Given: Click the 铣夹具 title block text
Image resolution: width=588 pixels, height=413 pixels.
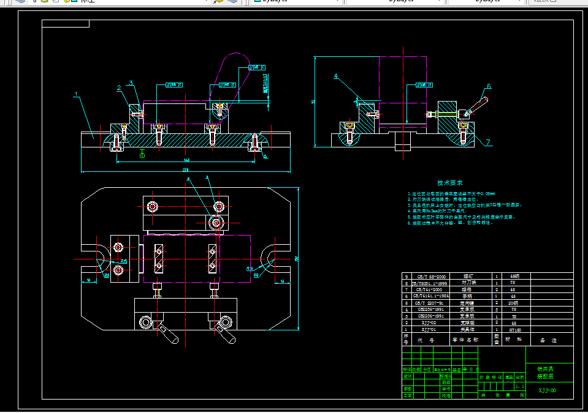Looking at the screenshot, I should click(x=545, y=369).
